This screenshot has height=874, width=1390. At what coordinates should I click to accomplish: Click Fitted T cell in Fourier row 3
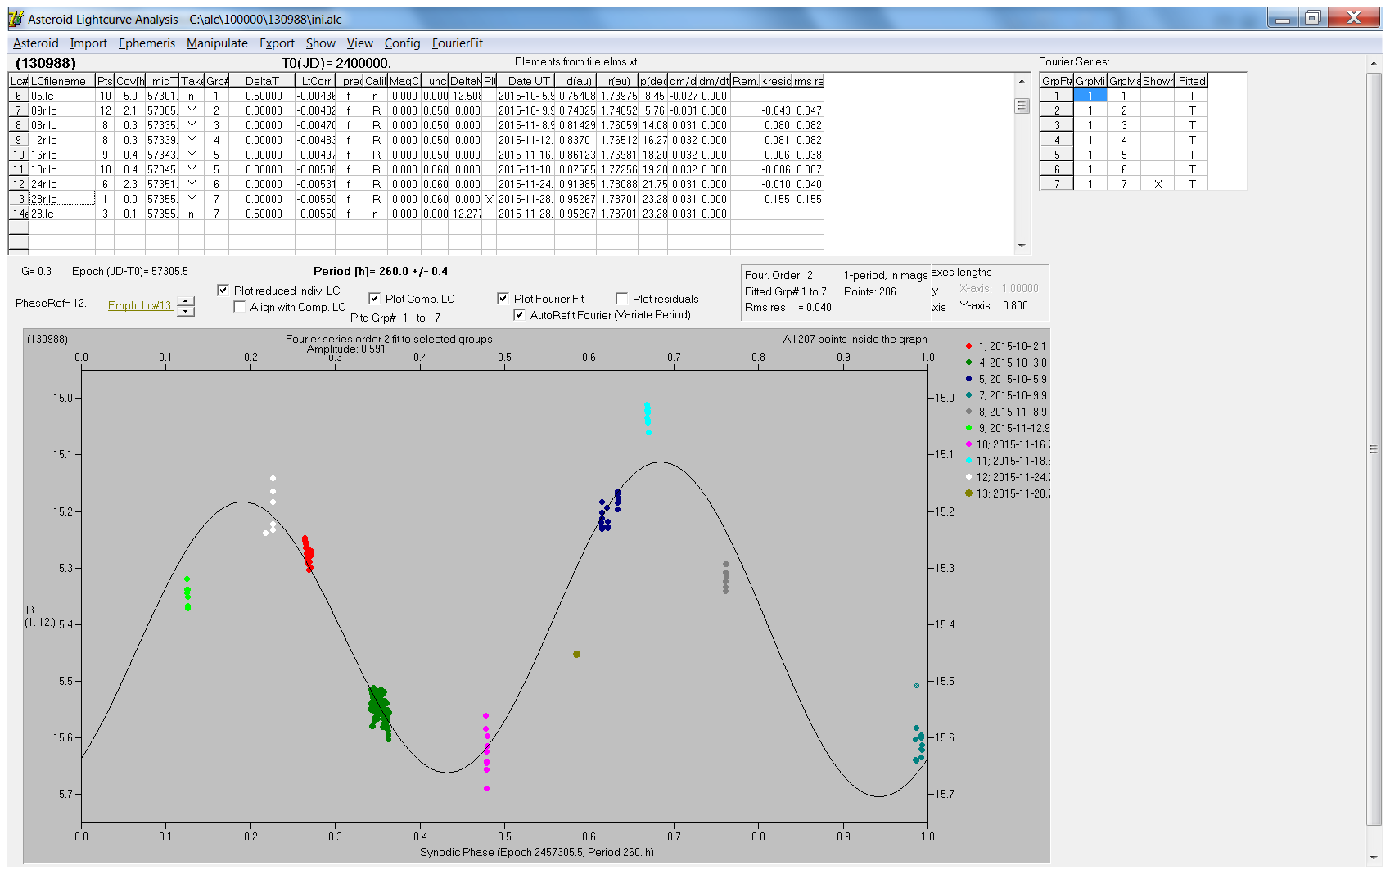tap(1192, 125)
